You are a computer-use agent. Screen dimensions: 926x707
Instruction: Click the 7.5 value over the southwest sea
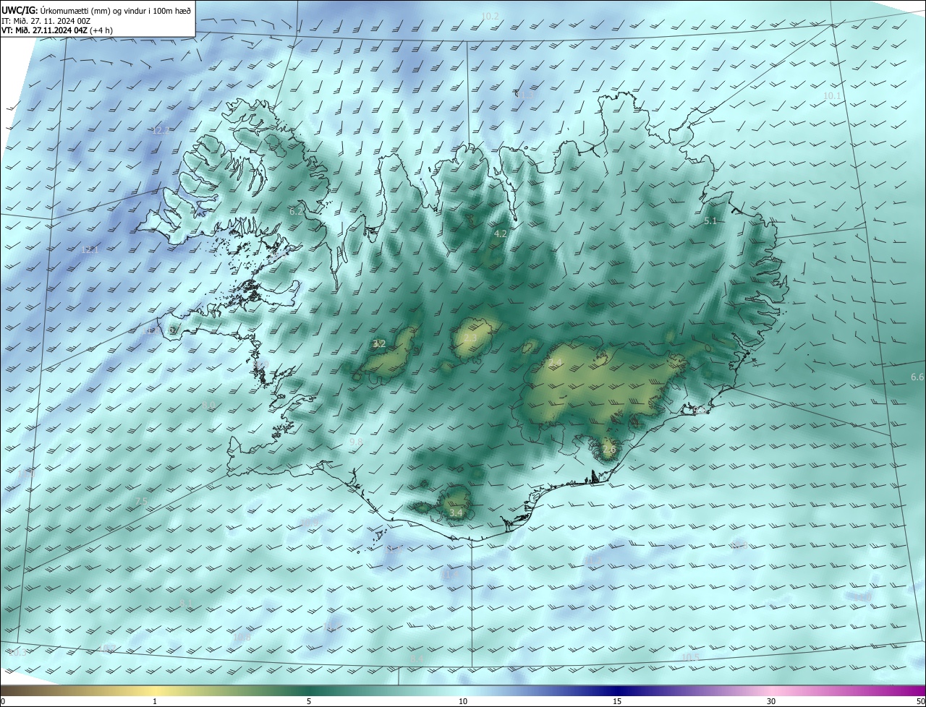(x=141, y=502)
